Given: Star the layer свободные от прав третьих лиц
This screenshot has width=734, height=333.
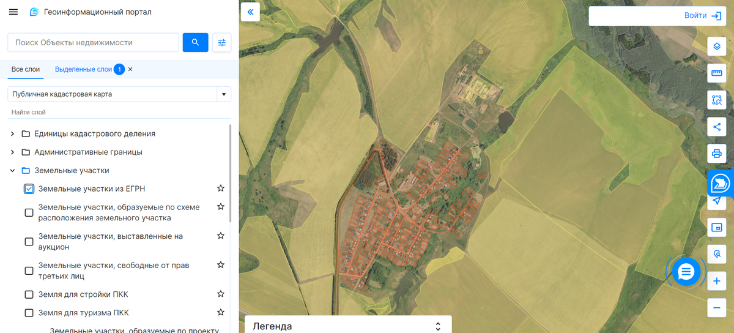Looking at the screenshot, I should [x=221, y=265].
